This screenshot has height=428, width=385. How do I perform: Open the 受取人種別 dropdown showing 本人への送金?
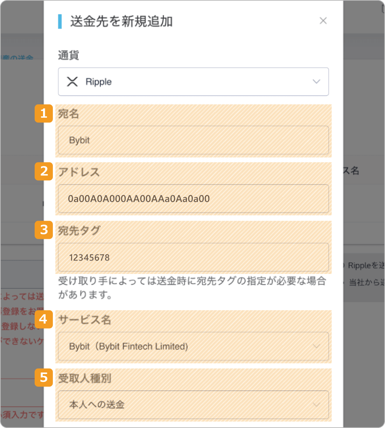pos(193,405)
